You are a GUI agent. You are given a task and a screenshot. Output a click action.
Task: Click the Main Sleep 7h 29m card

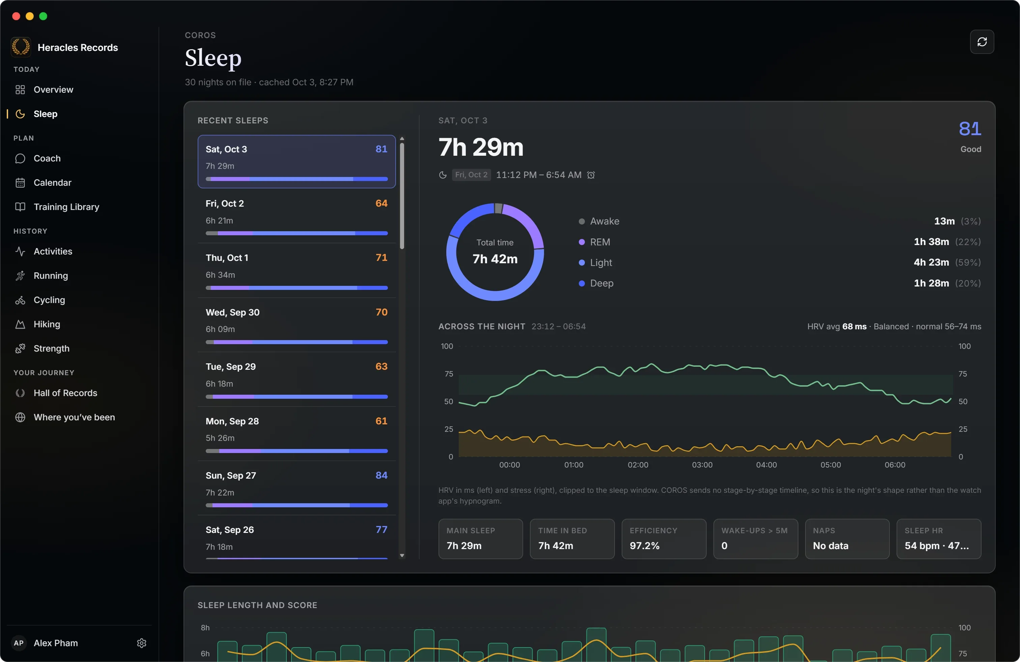coord(480,539)
